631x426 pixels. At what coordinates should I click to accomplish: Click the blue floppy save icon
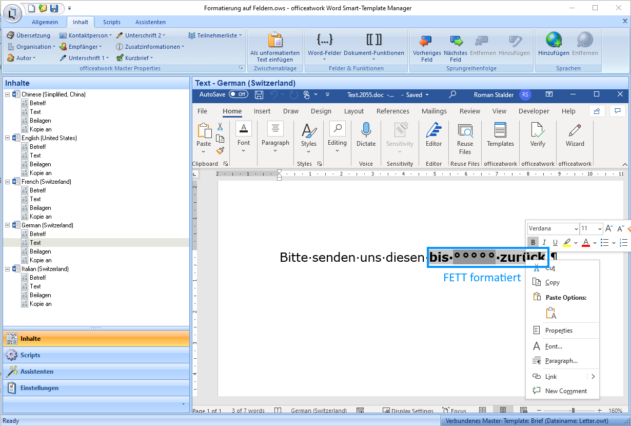(x=54, y=8)
